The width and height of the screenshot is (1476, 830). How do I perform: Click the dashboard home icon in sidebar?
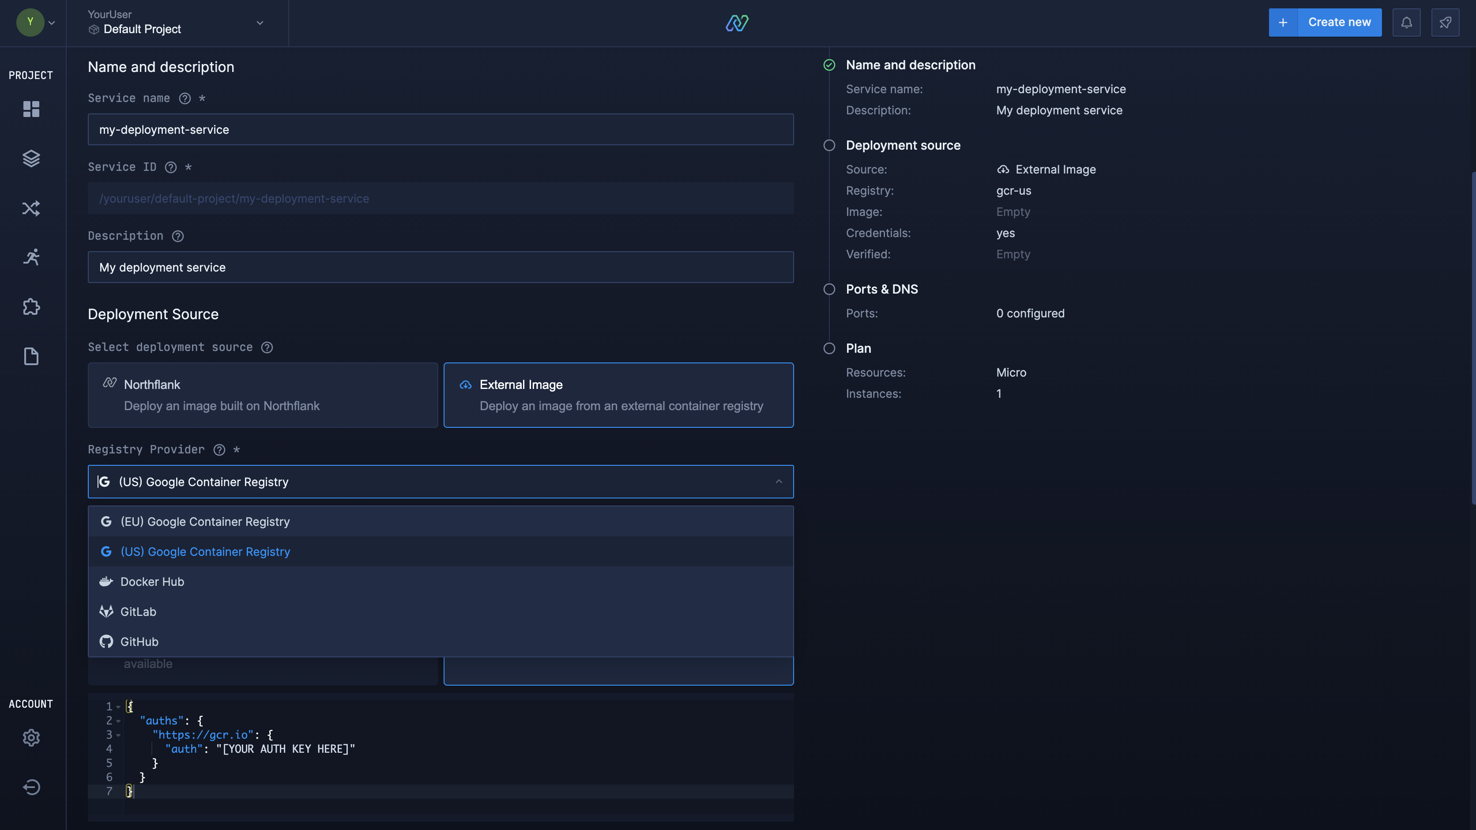[30, 110]
